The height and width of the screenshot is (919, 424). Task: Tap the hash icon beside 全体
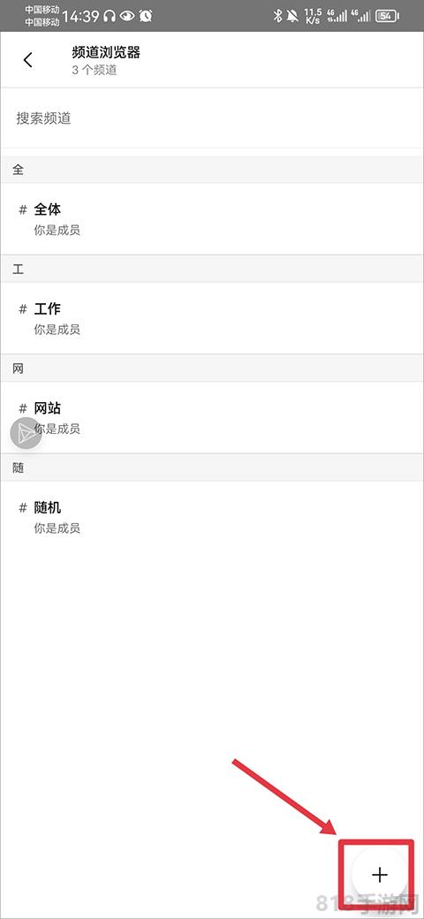point(23,209)
